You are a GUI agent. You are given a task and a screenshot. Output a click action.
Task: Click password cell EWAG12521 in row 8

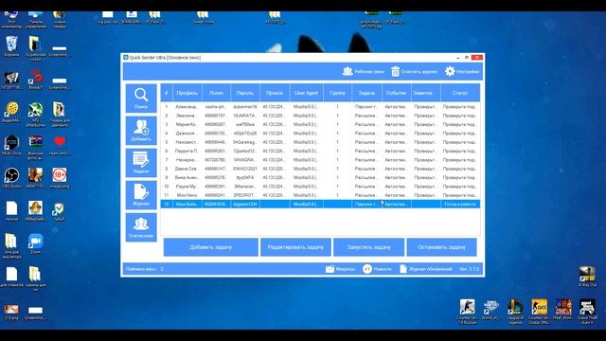click(245, 169)
